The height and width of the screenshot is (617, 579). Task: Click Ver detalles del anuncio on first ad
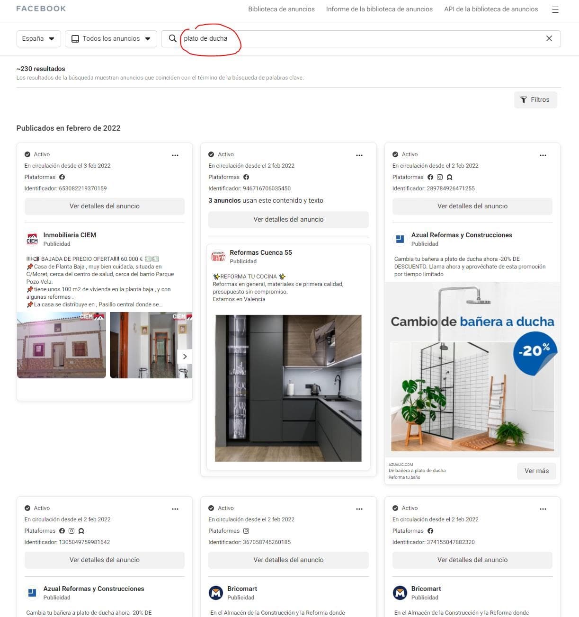(104, 206)
